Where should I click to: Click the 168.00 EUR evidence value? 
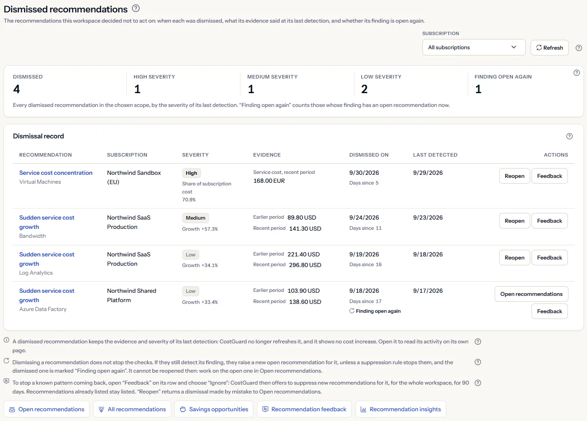tap(269, 181)
